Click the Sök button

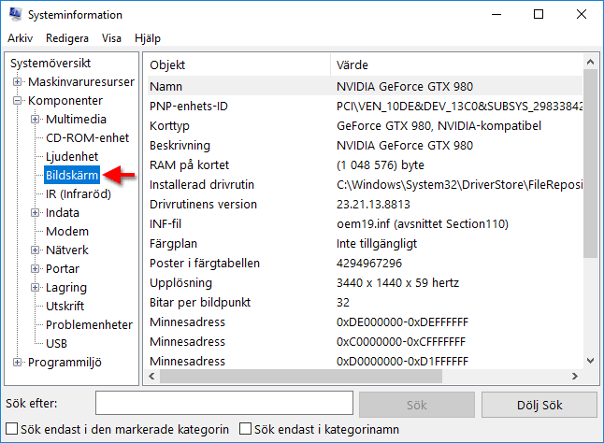coord(417,405)
